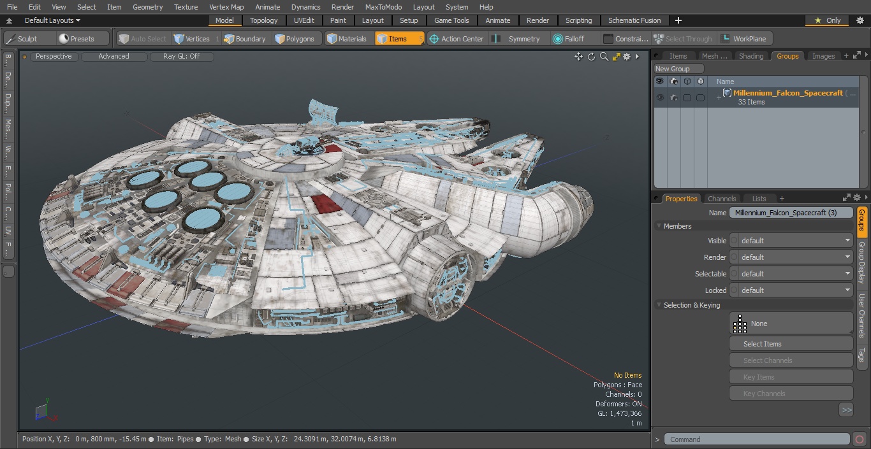Add a new layout tab with plus

678,20
